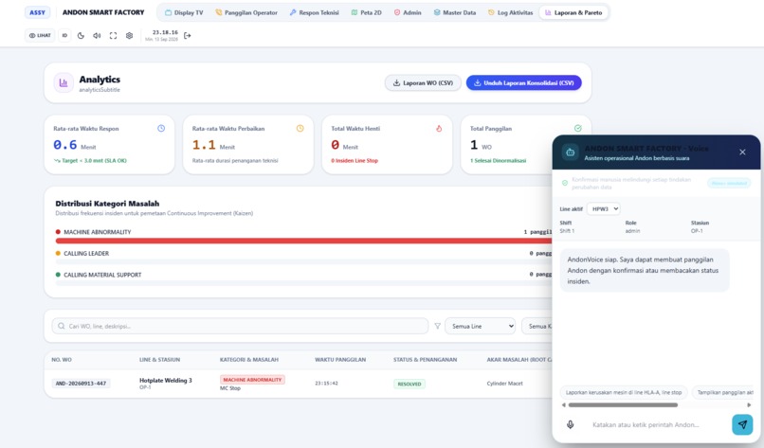Open settings gear icon in header
Screen dimensions: 764x448
[x=129, y=36]
